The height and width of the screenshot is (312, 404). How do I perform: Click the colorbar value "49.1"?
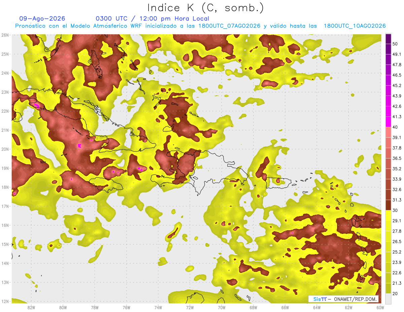click(397, 54)
